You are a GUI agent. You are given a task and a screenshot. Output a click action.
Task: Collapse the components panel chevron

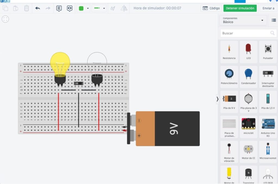(x=217, y=99)
